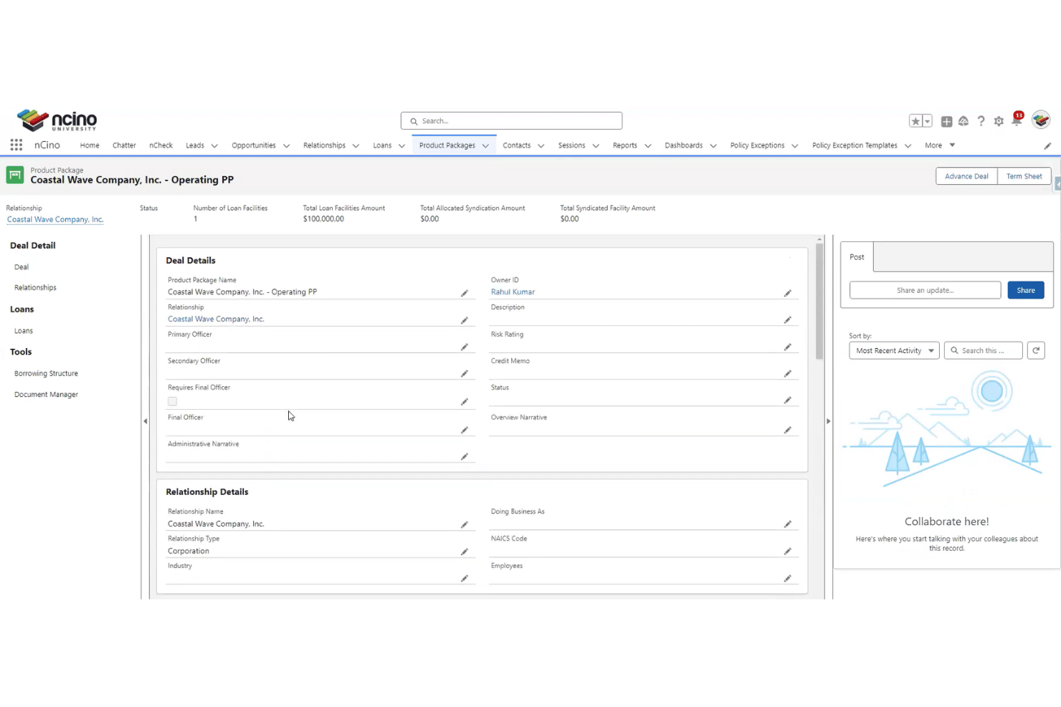Expand the Leads tab dropdown chevron

tap(214, 145)
